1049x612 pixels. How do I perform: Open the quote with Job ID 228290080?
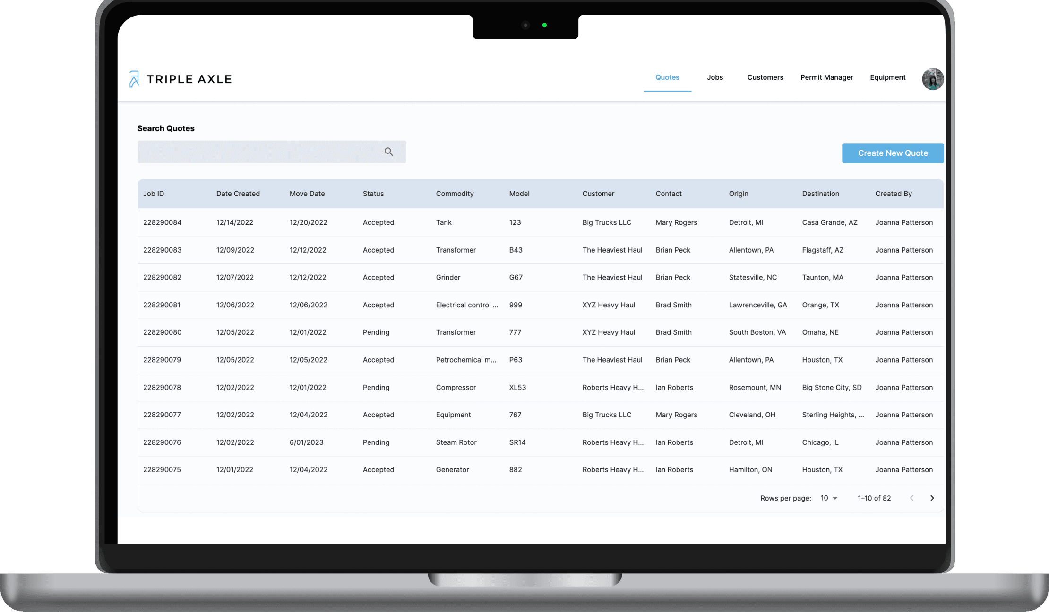pyautogui.click(x=162, y=332)
